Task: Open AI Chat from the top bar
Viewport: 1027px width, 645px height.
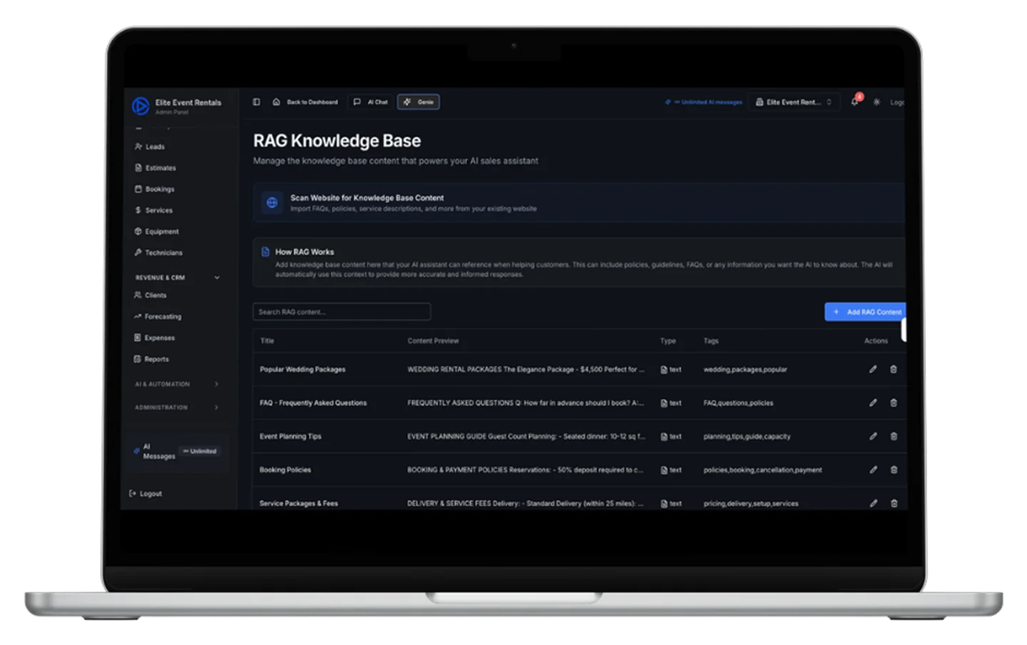Action: (x=371, y=102)
